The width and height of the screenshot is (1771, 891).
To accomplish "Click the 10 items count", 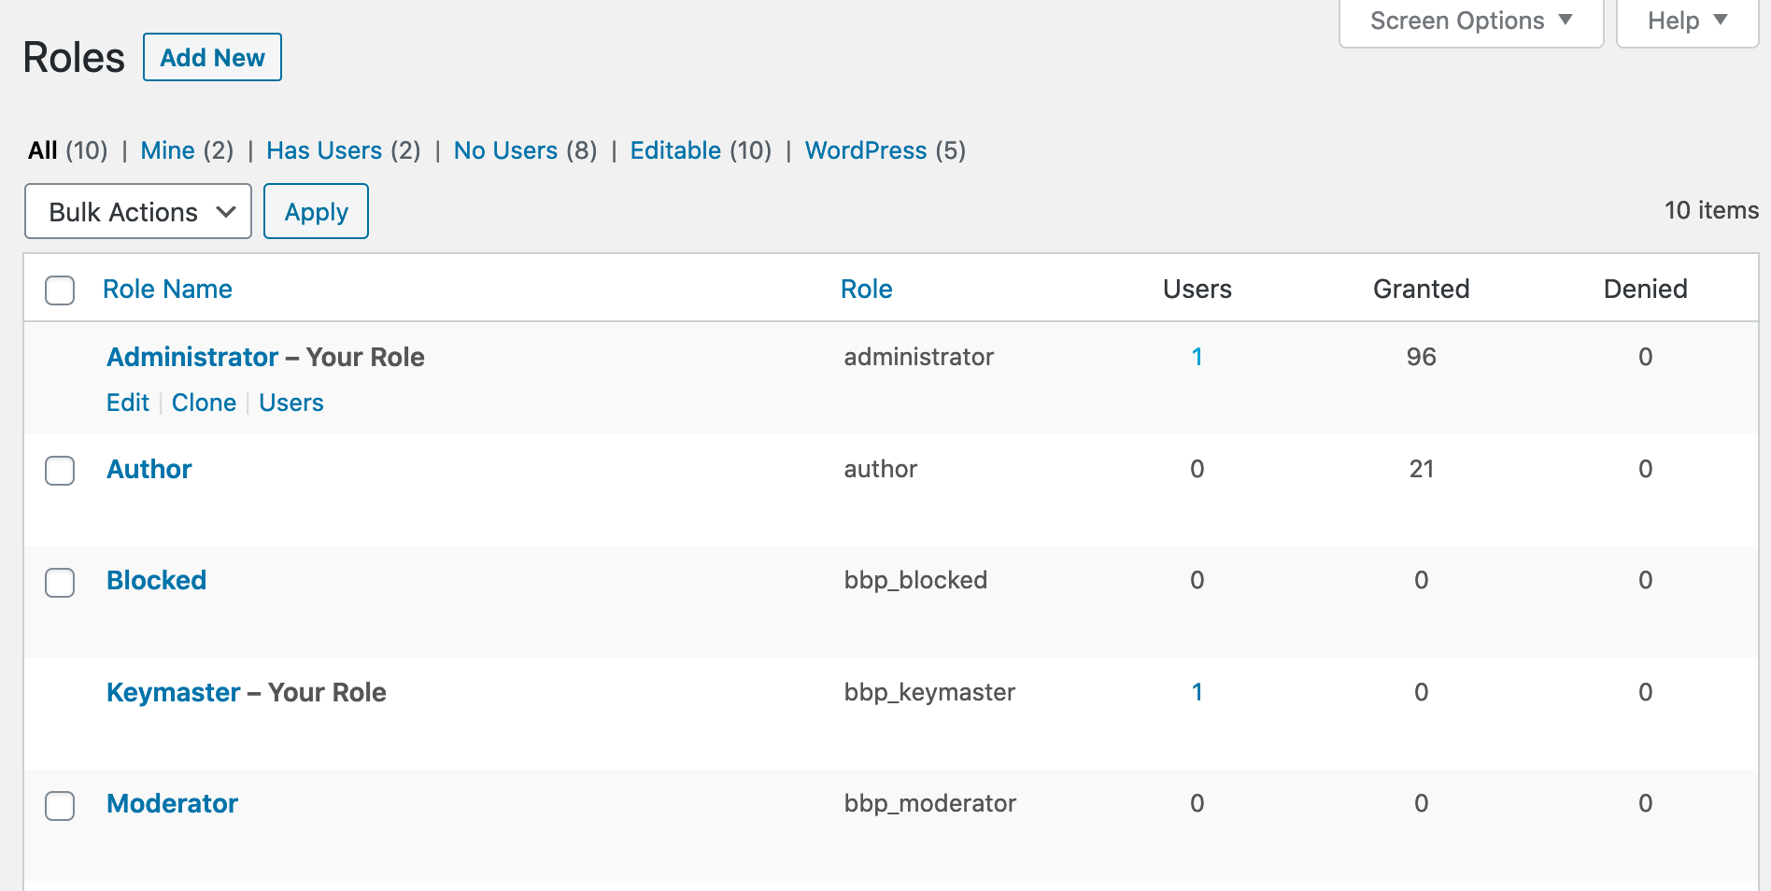I will (1711, 210).
